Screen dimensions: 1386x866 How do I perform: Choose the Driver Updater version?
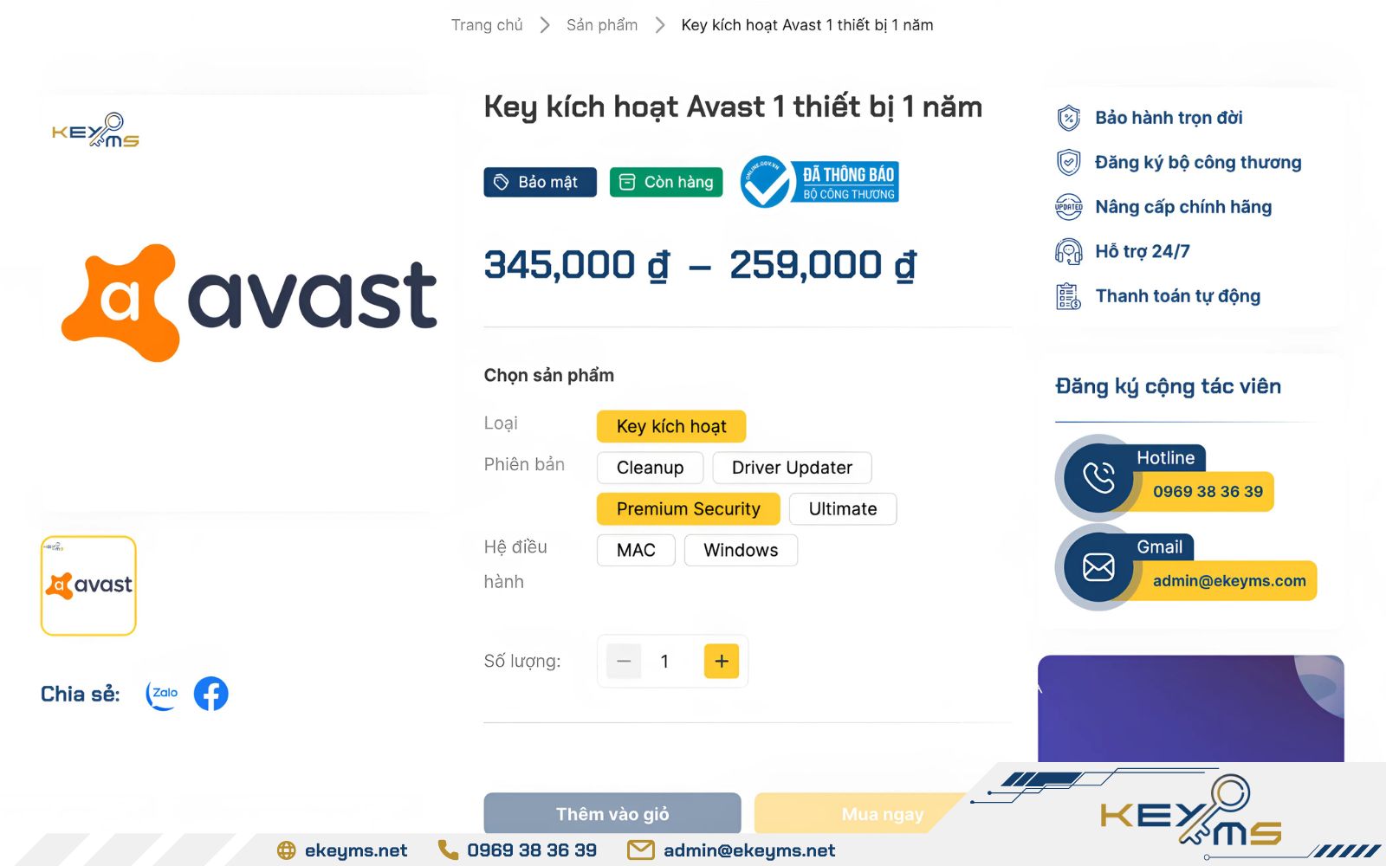pyautogui.click(x=792, y=468)
